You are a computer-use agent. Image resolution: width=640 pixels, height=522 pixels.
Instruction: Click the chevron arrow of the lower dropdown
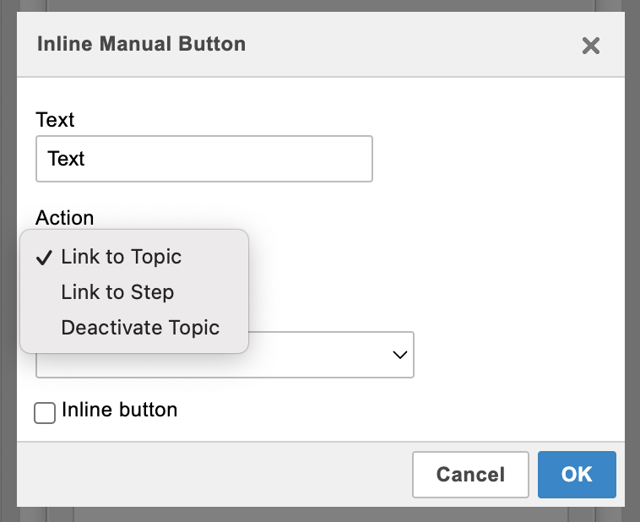coord(400,356)
